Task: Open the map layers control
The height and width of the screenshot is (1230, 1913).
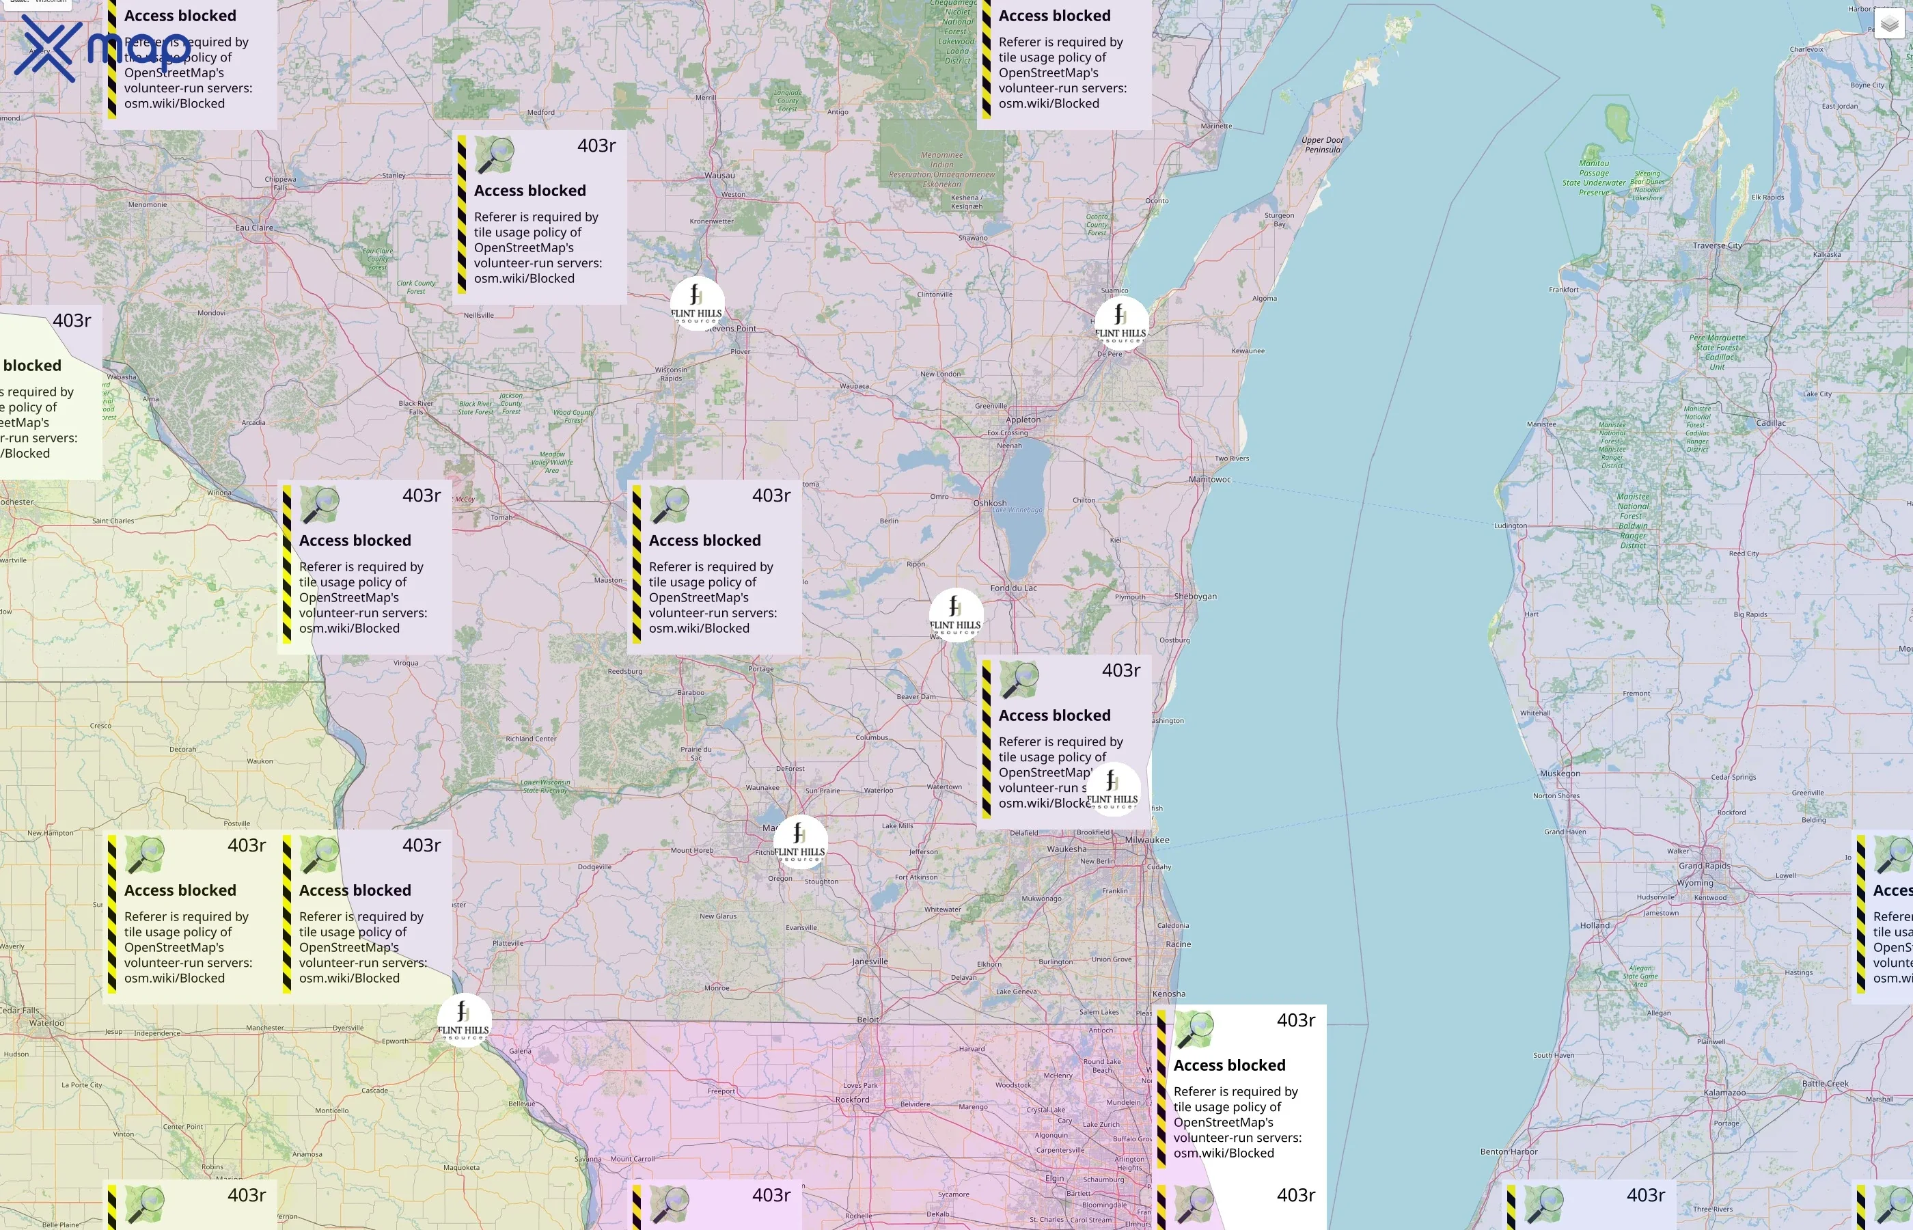Action: pos(1889,24)
